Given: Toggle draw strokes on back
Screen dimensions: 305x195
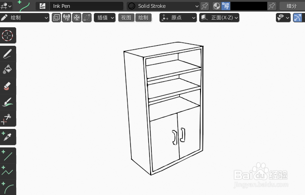Looking at the screenshot, I should [x=56, y=18].
